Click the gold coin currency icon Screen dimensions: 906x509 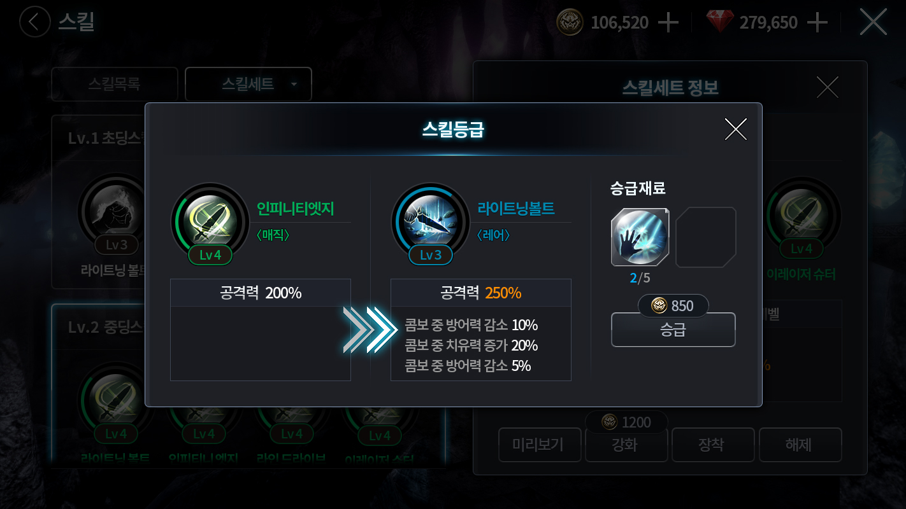point(570,22)
